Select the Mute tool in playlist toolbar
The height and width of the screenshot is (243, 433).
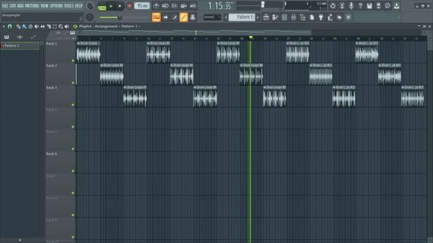point(37,26)
